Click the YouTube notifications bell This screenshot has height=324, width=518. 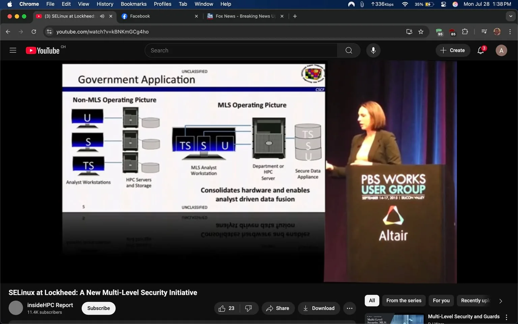(480, 50)
